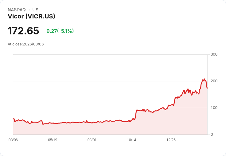
Task: Click the 300 label on the price axis
Action: point(214,54)
